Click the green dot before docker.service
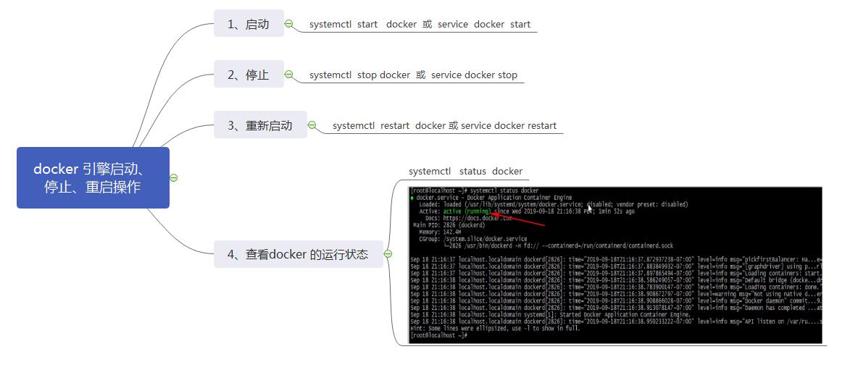 point(412,198)
